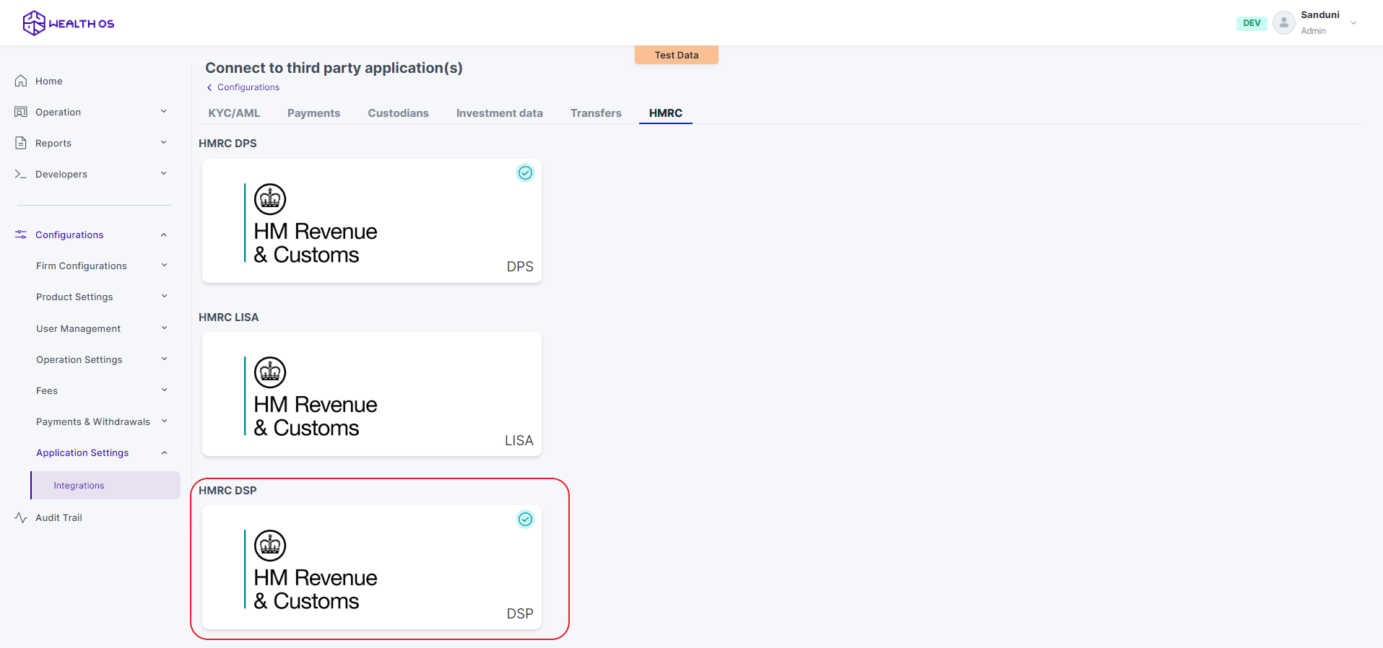This screenshot has height=648, width=1383.
Task: Switch to the KYC/AML tab
Action: pyautogui.click(x=234, y=113)
